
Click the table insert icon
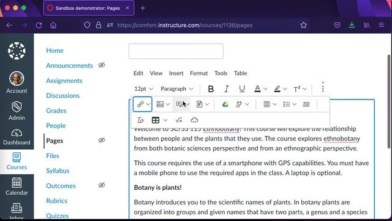pyautogui.click(x=156, y=120)
